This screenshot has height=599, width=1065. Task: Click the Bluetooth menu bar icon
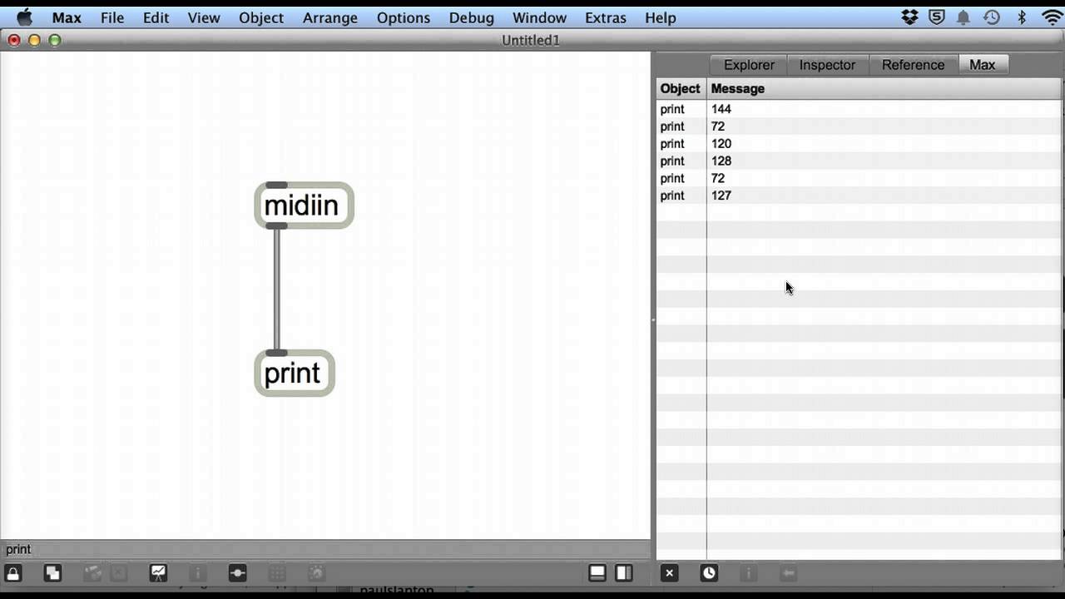coord(1022,17)
